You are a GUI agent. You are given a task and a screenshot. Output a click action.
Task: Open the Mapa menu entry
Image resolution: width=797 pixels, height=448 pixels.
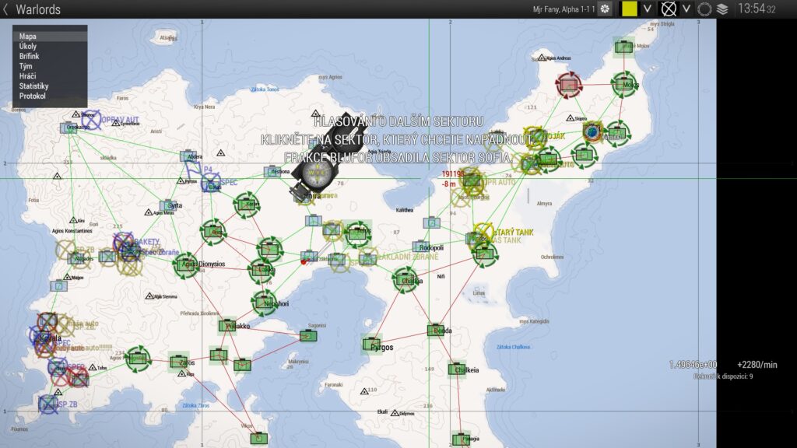click(50, 36)
